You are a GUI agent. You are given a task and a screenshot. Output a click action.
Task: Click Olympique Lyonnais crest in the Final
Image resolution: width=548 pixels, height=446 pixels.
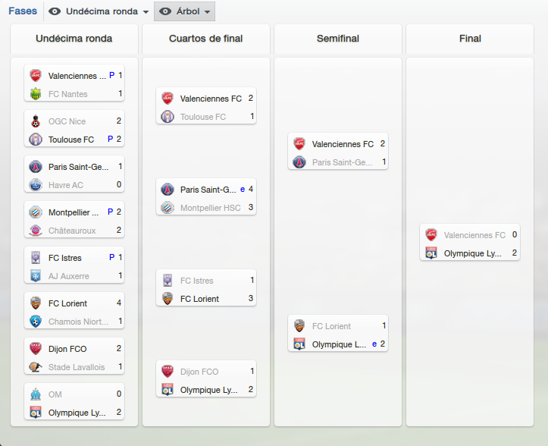(431, 253)
